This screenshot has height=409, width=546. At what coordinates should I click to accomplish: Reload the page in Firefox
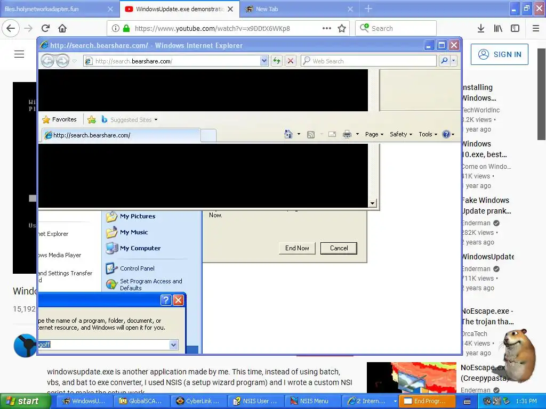[46, 28]
